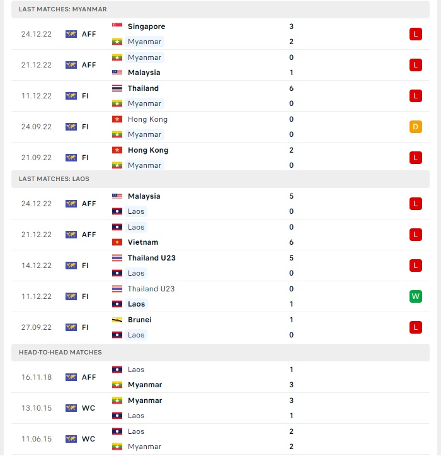The image size is (441, 456).
Task: Click the Singapore flag icon
Action: (117, 26)
